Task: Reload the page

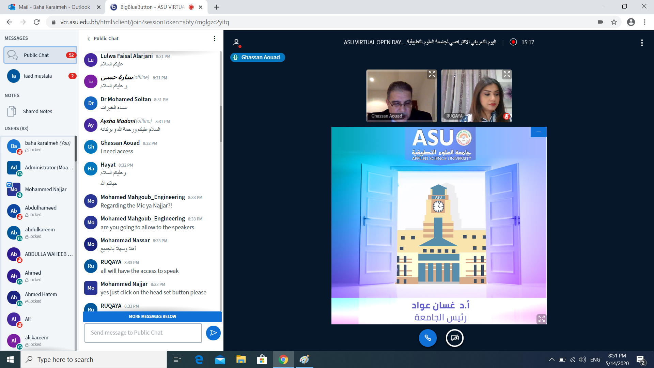Action: point(37,22)
